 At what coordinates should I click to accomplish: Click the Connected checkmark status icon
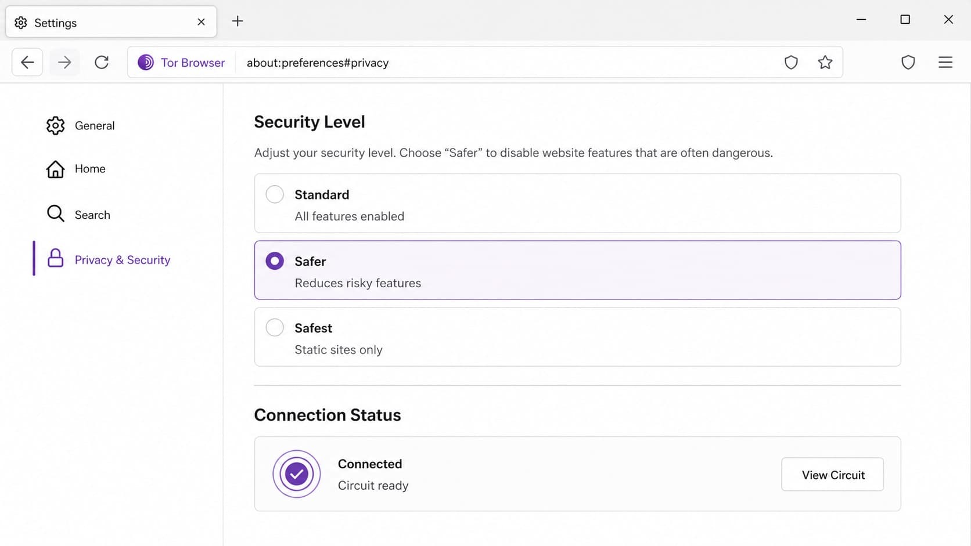(297, 474)
